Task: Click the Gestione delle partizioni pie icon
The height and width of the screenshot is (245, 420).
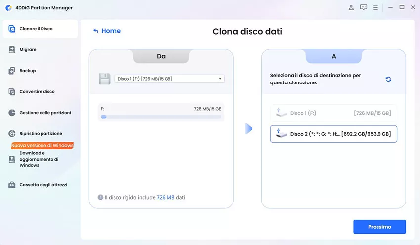Action: (x=12, y=113)
